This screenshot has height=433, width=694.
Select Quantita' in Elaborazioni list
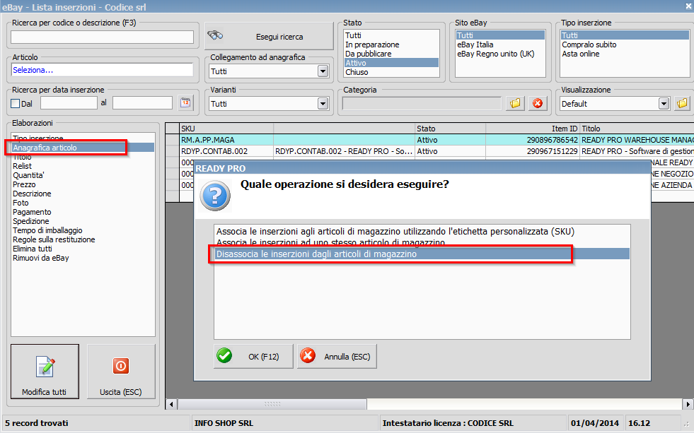coord(83,175)
